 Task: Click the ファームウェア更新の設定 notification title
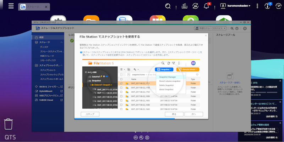click(x=260, y=125)
